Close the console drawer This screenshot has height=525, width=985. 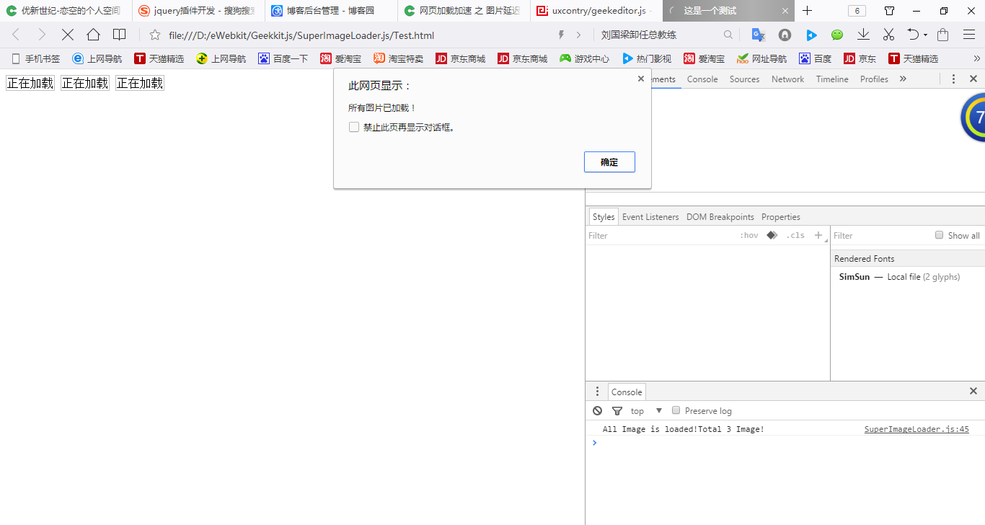coord(973,391)
